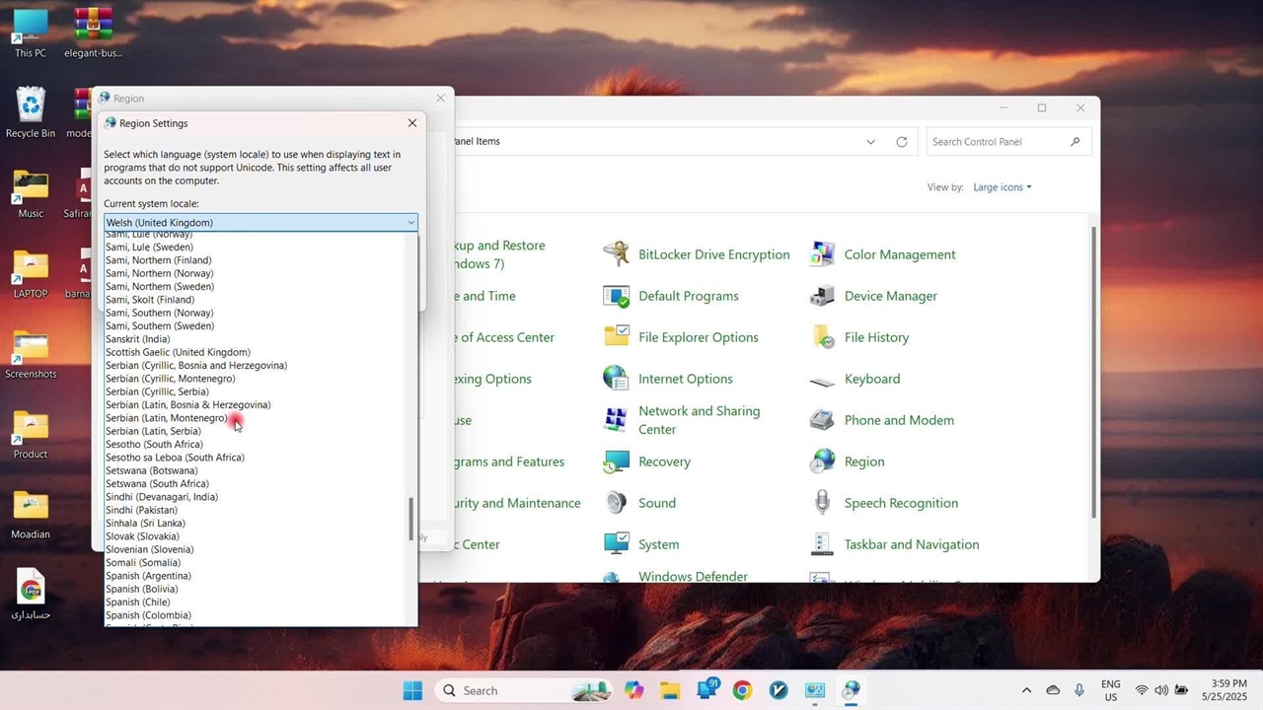Pick Scottish Gaelic (United Kingdom) locale
Screen dimensions: 1263x710
pyautogui.click(x=178, y=352)
